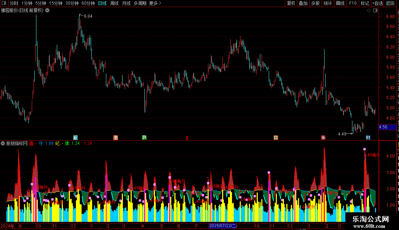Image resolution: width=399 pixels, height=230 pixels.
Task: Click the red S signal marker icon
Action: 187,138
